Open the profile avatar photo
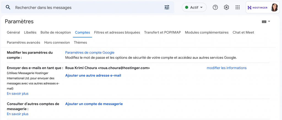 click(274, 8)
